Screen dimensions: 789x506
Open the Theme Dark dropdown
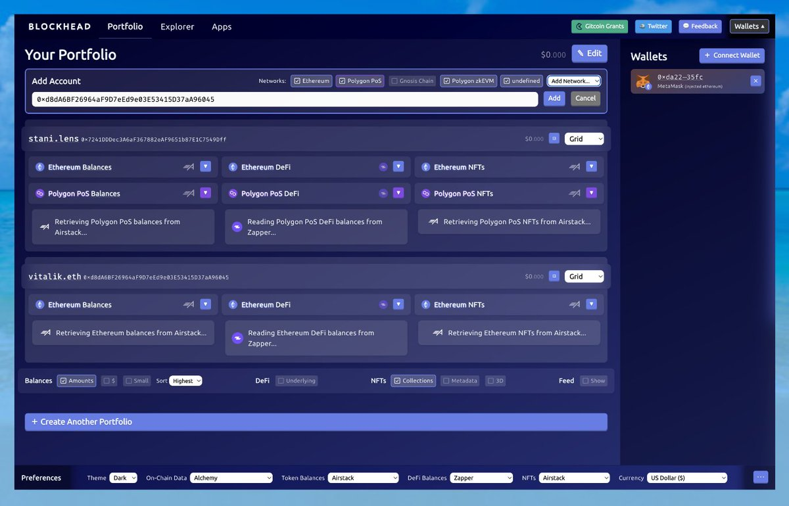[123, 478]
